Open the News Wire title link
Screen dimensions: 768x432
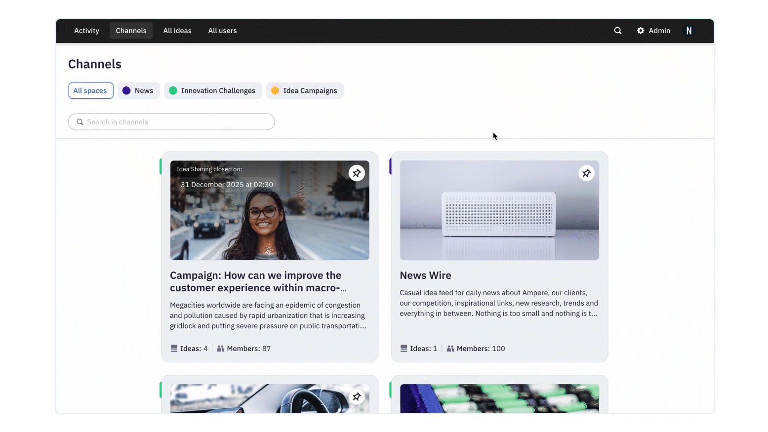pos(425,275)
